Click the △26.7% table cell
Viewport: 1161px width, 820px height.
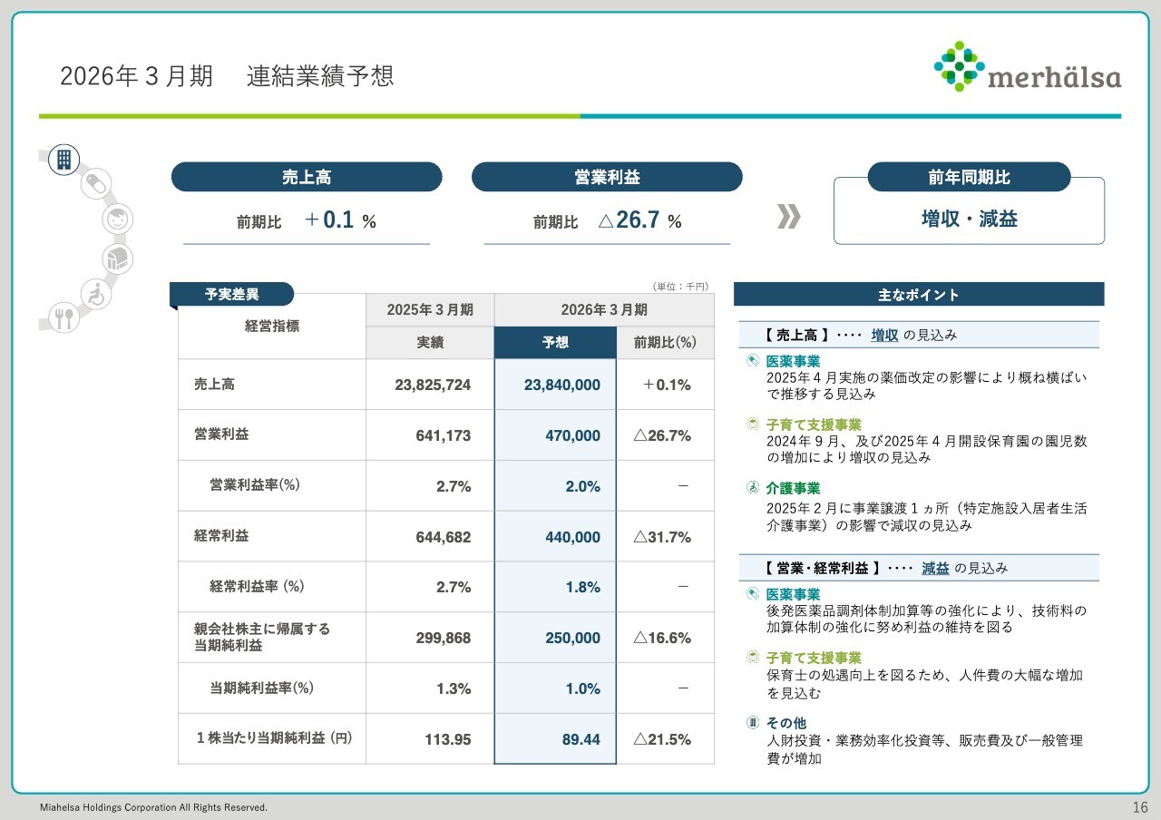(662, 435)
